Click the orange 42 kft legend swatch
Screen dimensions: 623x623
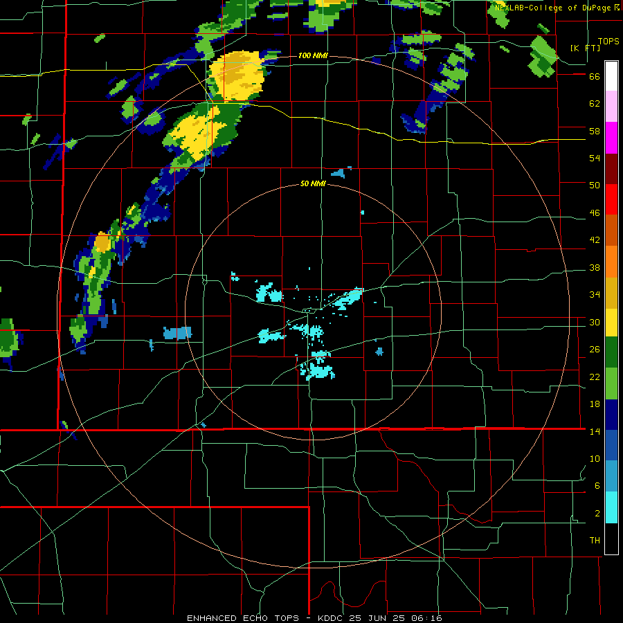coord(611,262)
